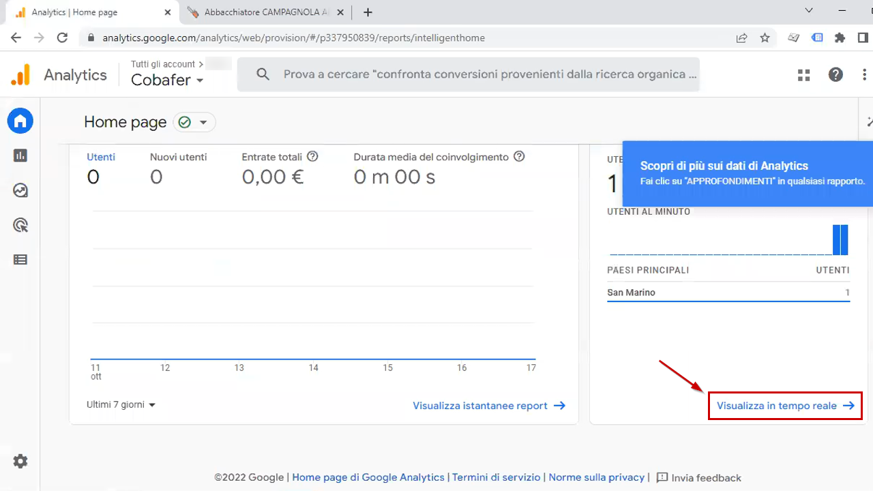Viewport: 873px width, 491px height.
Task: Open the Advertising section via its target icon
Action: (x=20, y=225)
